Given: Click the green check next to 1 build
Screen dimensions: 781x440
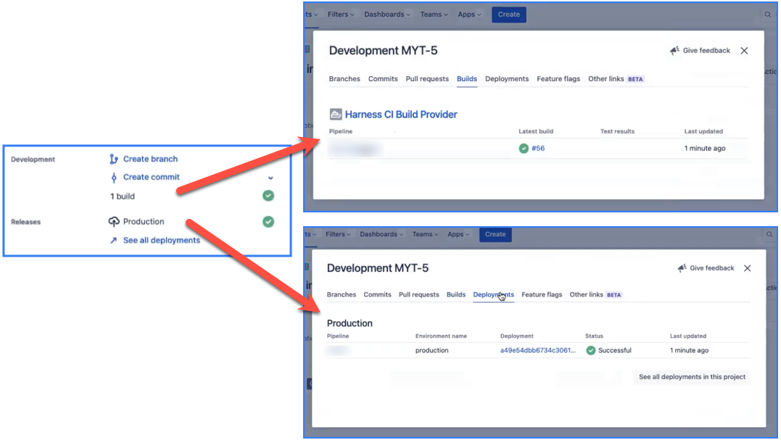Looking at the screenshot, I should click(x=268, y=196).
